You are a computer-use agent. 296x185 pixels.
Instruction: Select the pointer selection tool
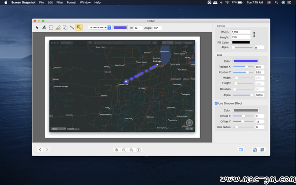[x=37, y=27]
